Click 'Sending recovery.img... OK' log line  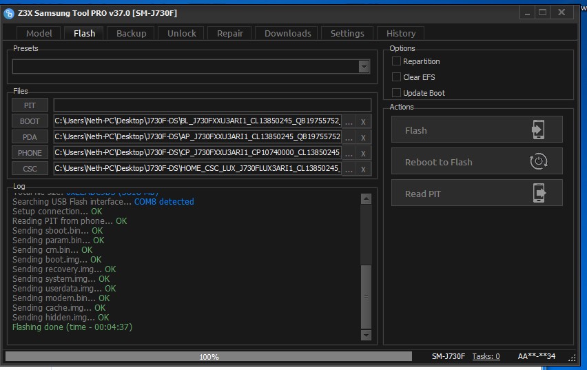tap(64, 269)
